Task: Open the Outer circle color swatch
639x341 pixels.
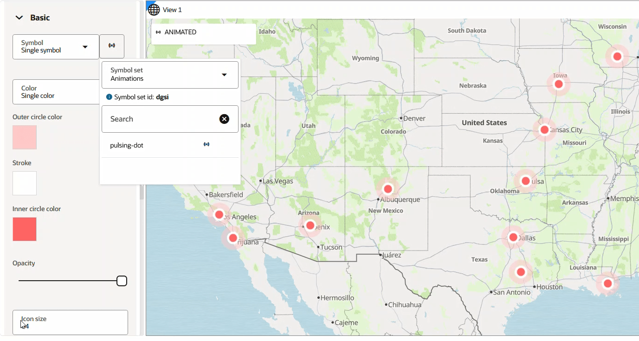Action: 25,137
